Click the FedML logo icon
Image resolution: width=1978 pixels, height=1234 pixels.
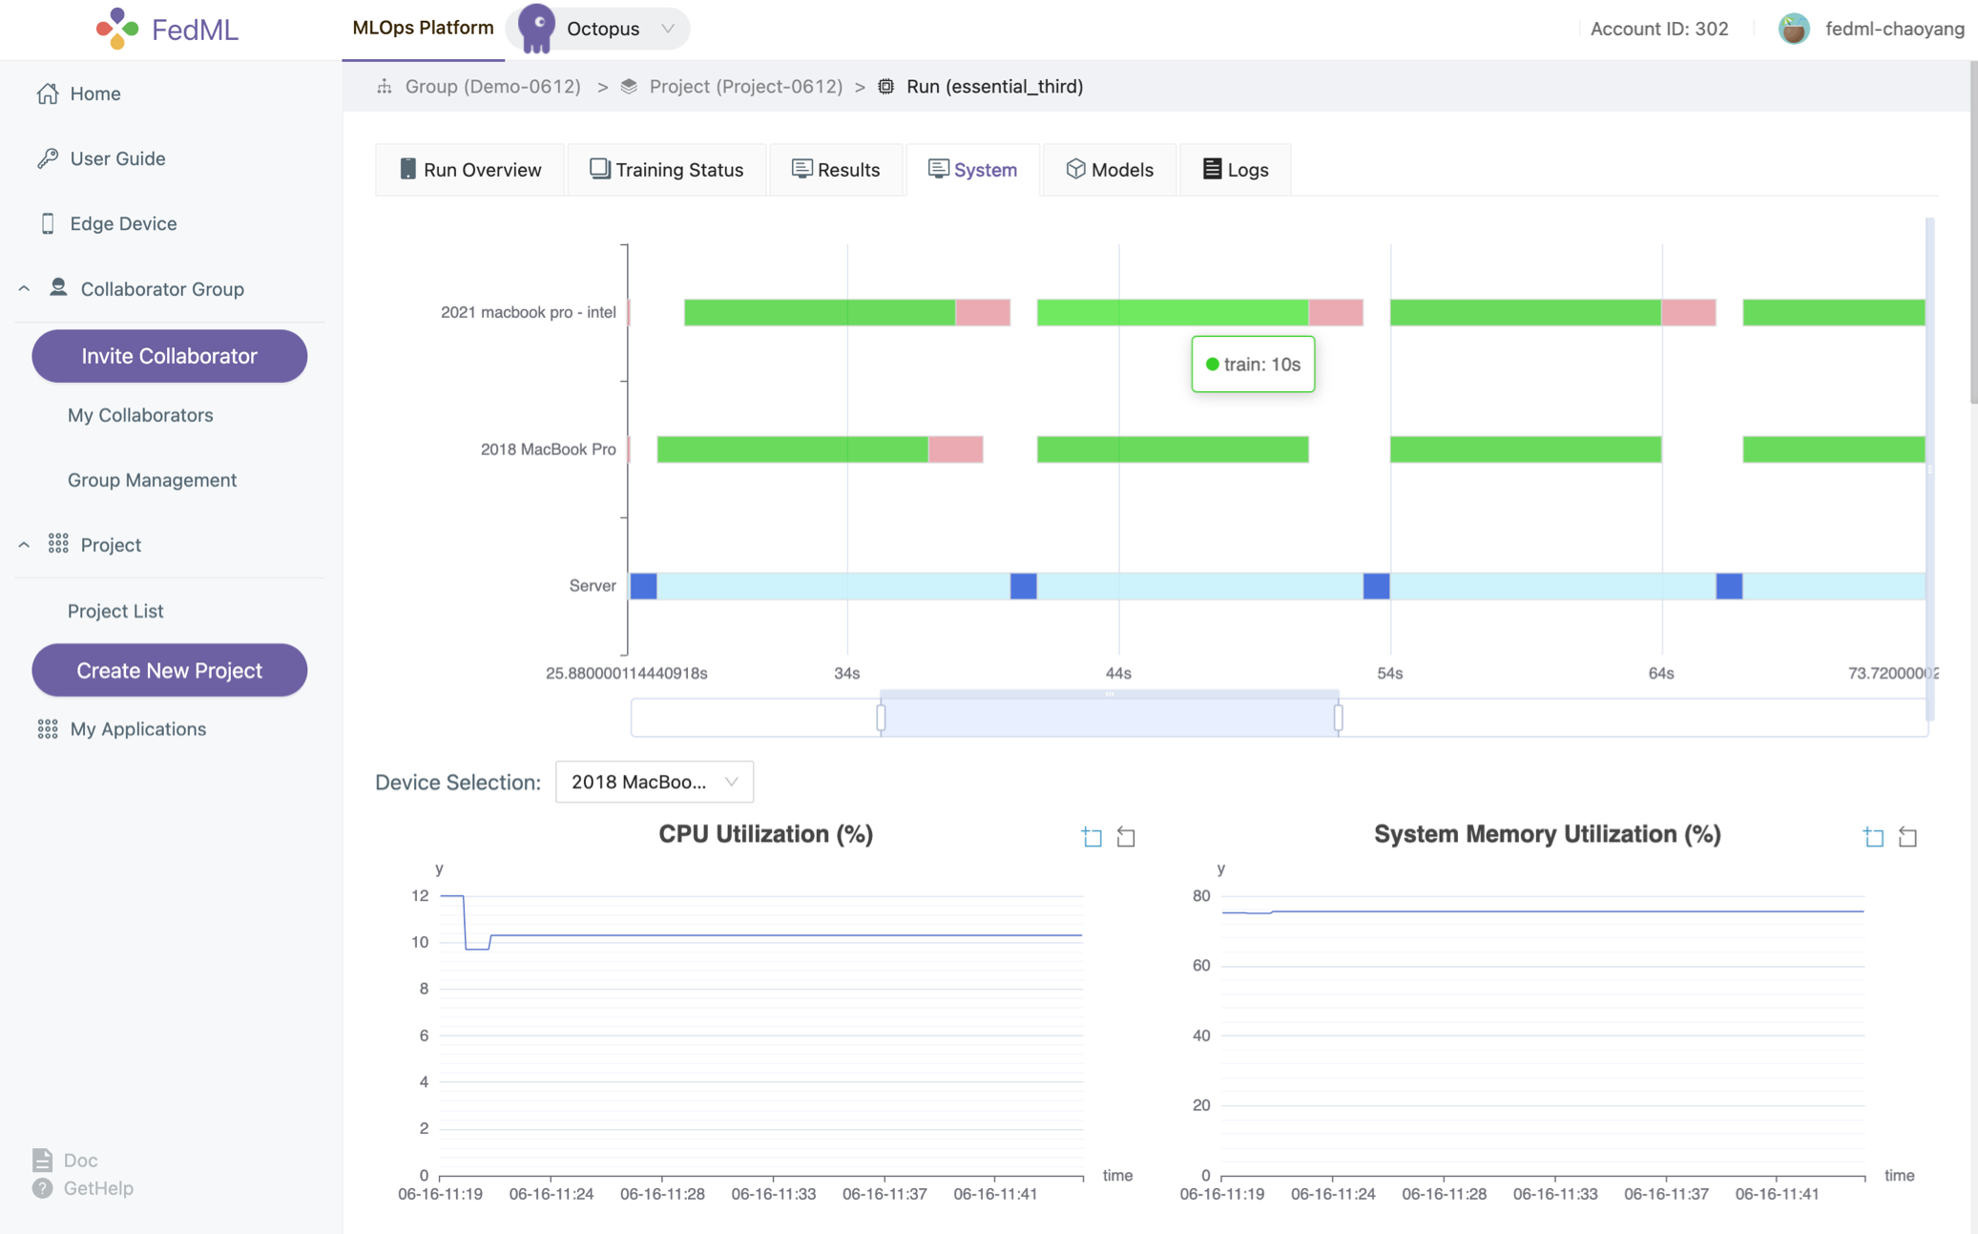tap(117, 29)
